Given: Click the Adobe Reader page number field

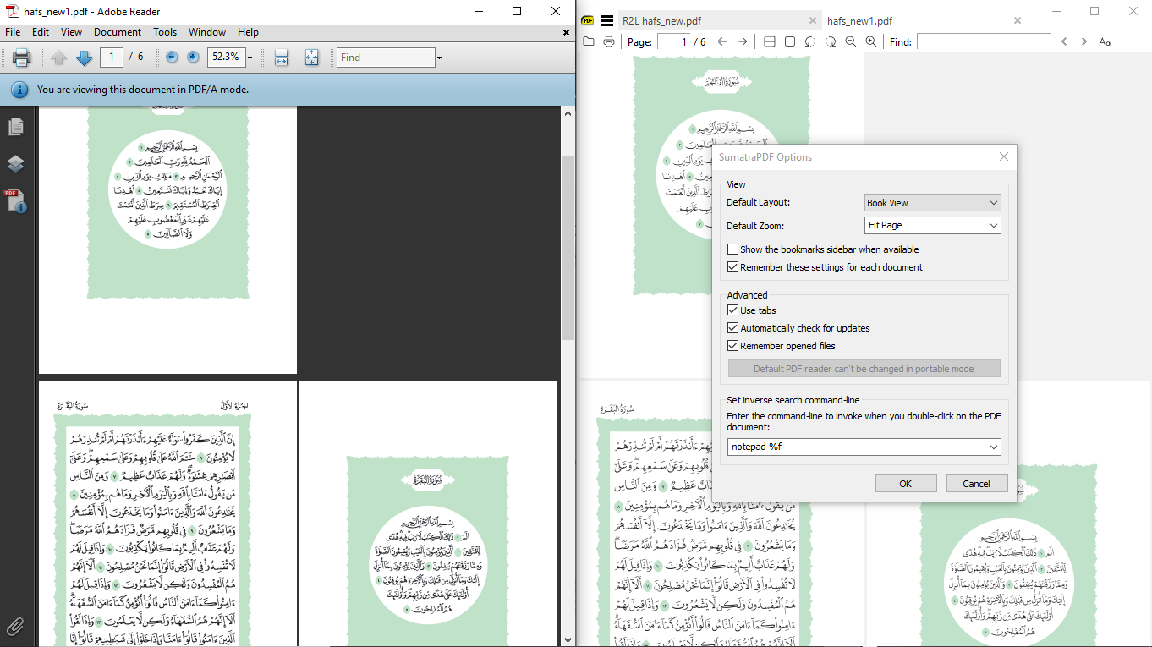Looking at the screenshot, I should click(111, 58).
